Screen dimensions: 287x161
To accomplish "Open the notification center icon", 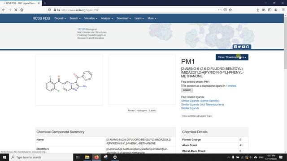I will (281, 157).
